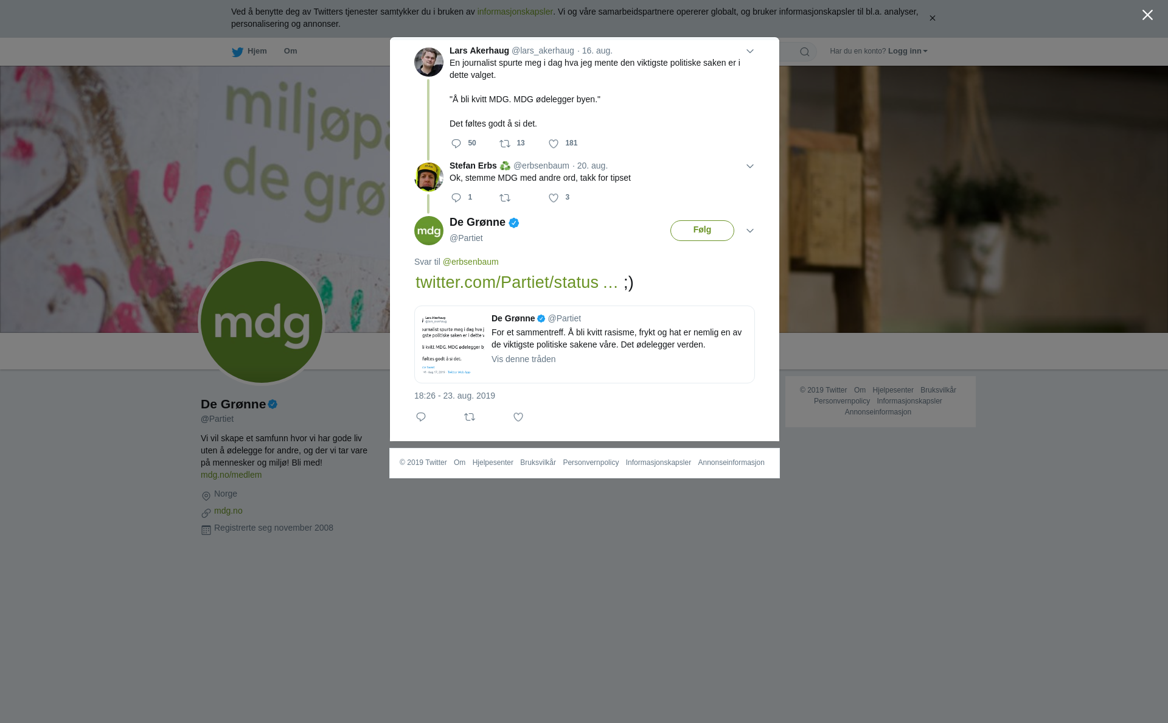The height and width of the screenshot is (723, 1168).
Task: Open the Logg inn dropdown
Action: click(x=908, y=51)
